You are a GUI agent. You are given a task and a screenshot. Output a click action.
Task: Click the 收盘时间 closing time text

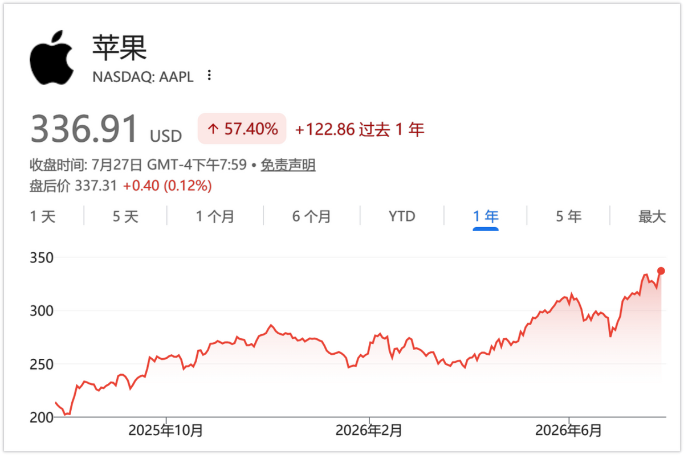click(139, 165)
